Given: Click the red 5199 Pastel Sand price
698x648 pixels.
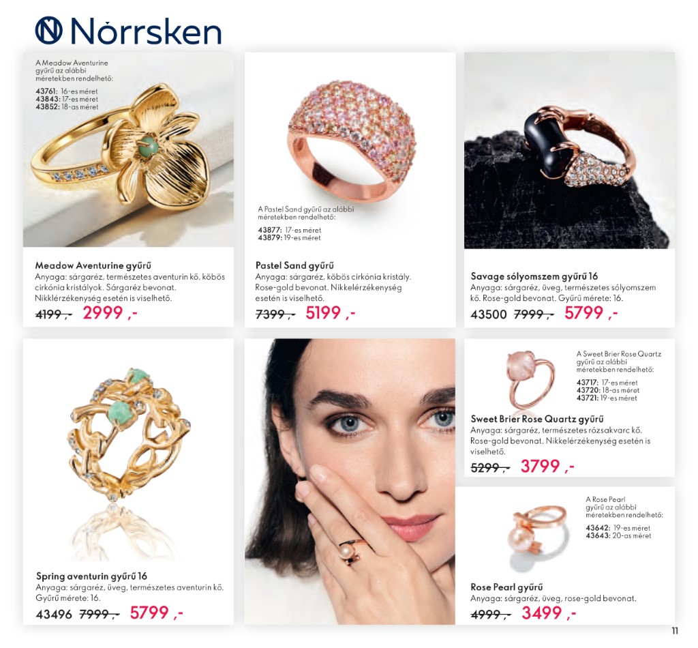Looking at the screenshot, I should click(323, 312).
